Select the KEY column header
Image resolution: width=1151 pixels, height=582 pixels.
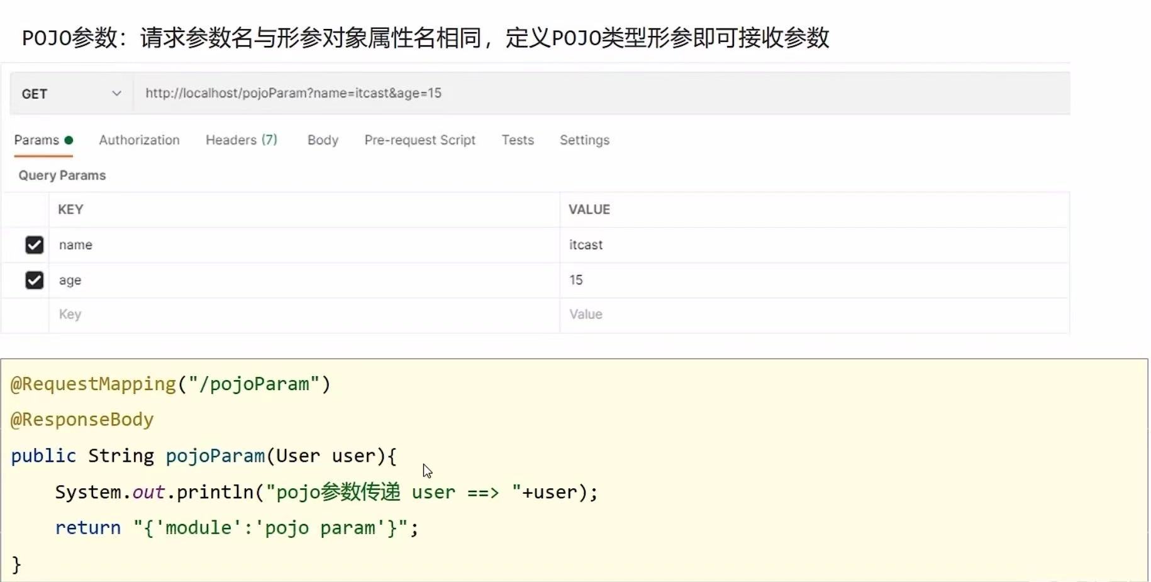point(71,210)
